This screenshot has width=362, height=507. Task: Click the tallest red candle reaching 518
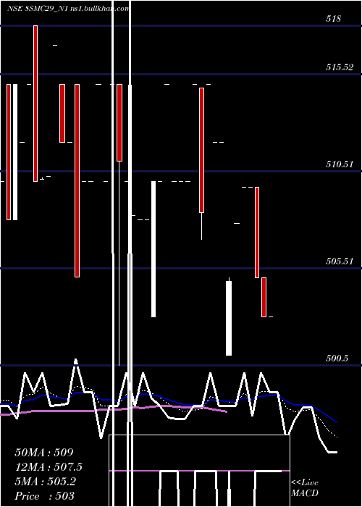(35, 104)
